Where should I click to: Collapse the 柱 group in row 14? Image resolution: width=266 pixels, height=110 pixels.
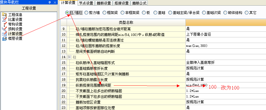tap(69, 57)
